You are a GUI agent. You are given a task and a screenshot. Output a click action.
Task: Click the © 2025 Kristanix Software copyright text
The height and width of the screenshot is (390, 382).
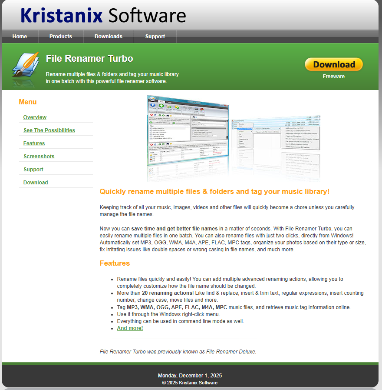click(x=190, y=383)
